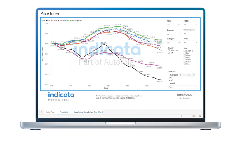
Task: Click the 93.09 % Diesel end data label
Action: (160, 52)
